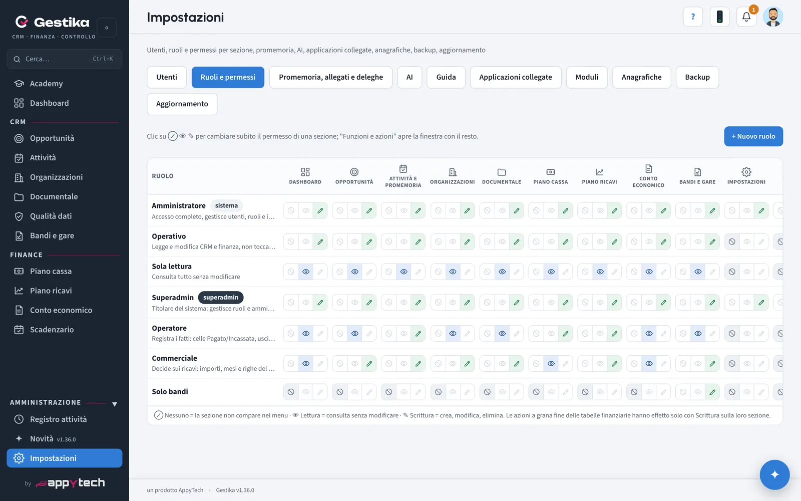801x501 pixels.
Task: Open Impostazioni in sidebar
Action: 65,458
